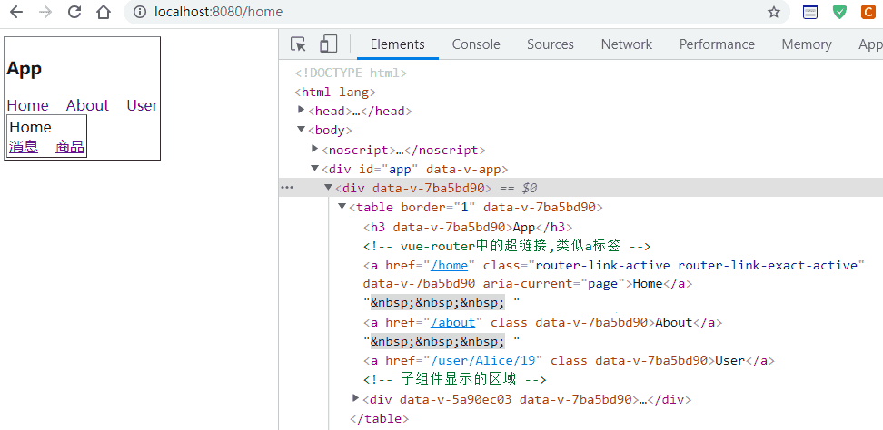Open the Performance tab
The width and height of the screenshot is (883, 430).
tap(717, 44)
